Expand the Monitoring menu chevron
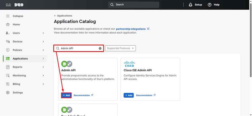 (43, 76)
